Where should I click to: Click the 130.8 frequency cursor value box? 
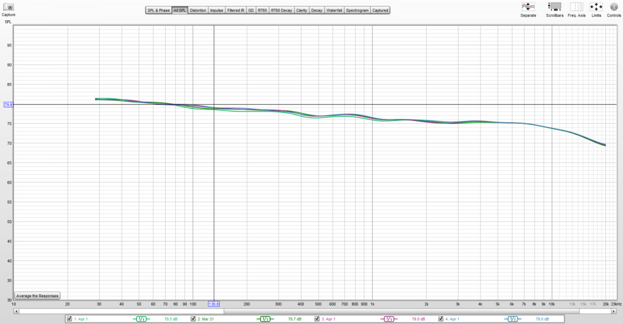[x=214, y=304]
